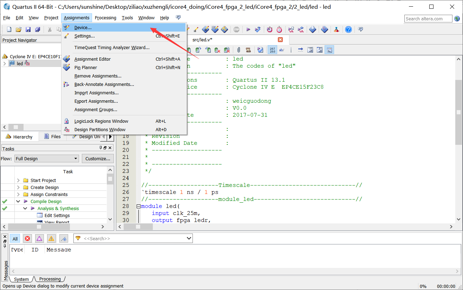Save the current file via toolbar
Viewport: 463px width, 290px height.
click(28, 29)
